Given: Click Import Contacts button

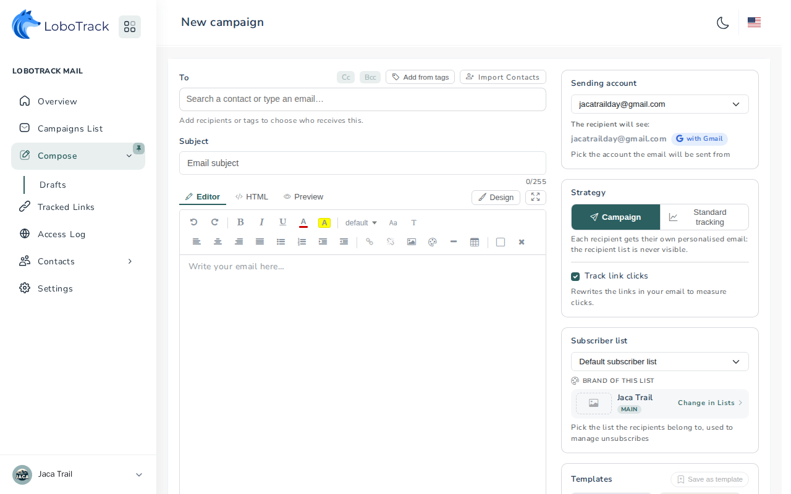Looking at the screenshot, I should (x=503, y=77).
